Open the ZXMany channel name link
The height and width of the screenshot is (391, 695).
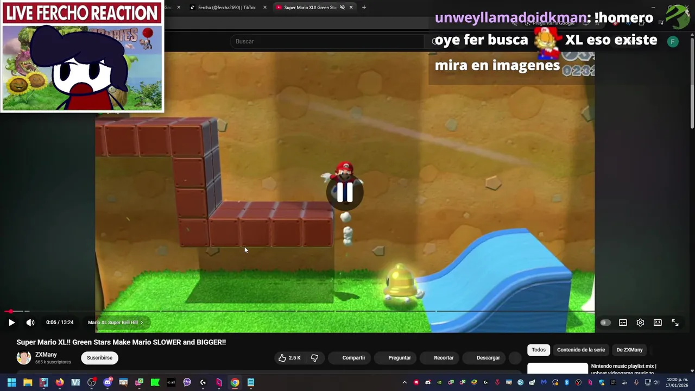point(46,355)
